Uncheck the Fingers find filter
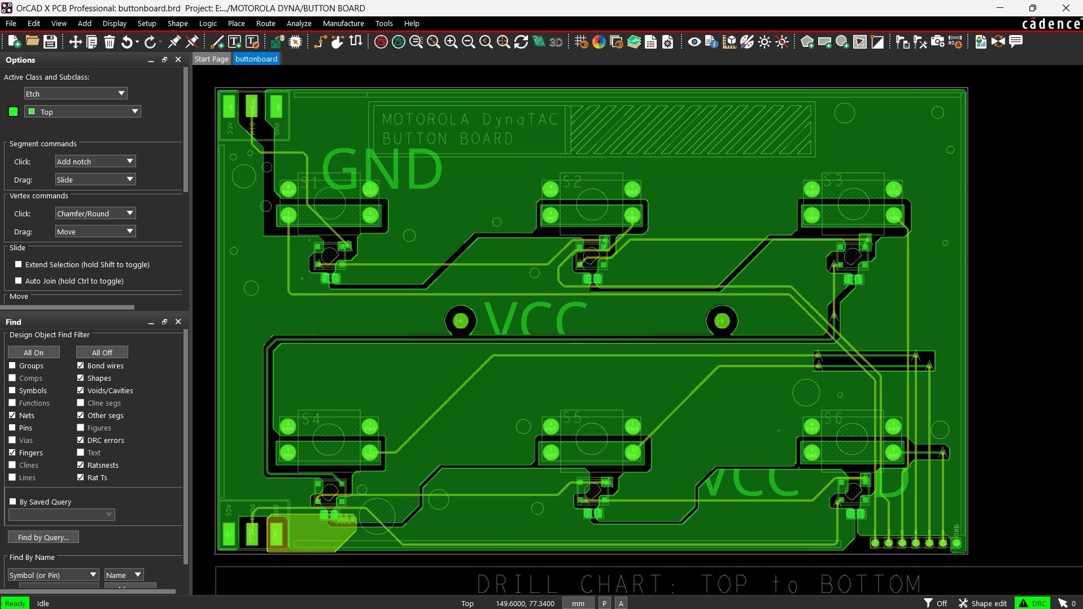Viewport: 1083px width, 609px height. click(x=12, y=453)
